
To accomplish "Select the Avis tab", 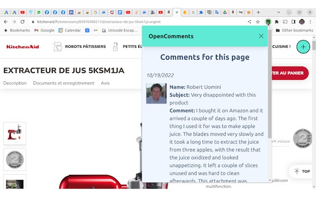I will tap(105, 83).
